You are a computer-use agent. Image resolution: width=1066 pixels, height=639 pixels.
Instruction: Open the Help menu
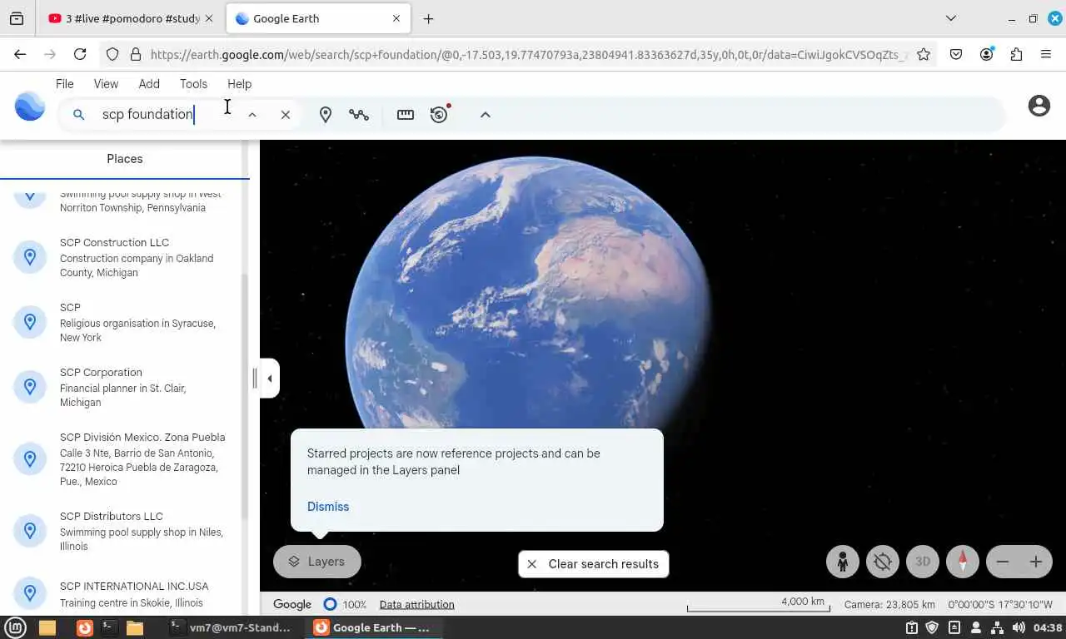pos(239,84)
